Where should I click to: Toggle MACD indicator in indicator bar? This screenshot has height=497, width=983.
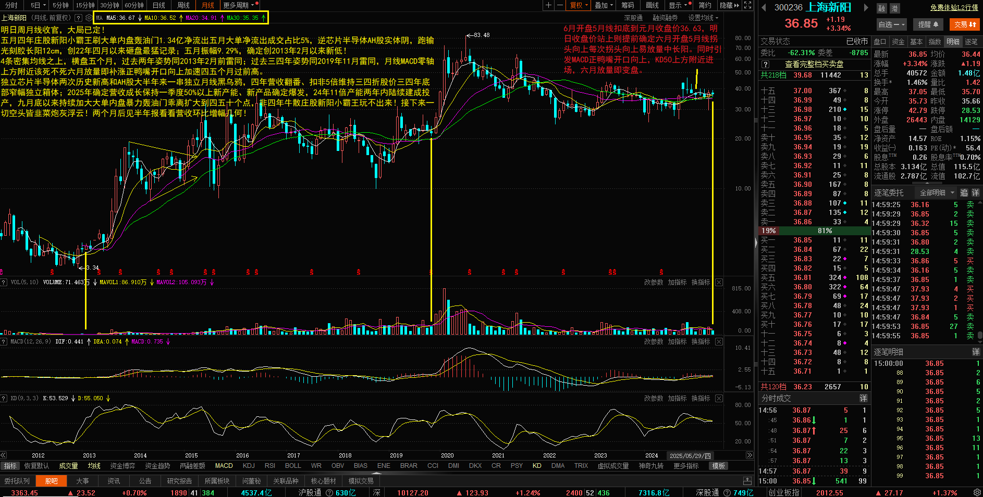(224, 466)
